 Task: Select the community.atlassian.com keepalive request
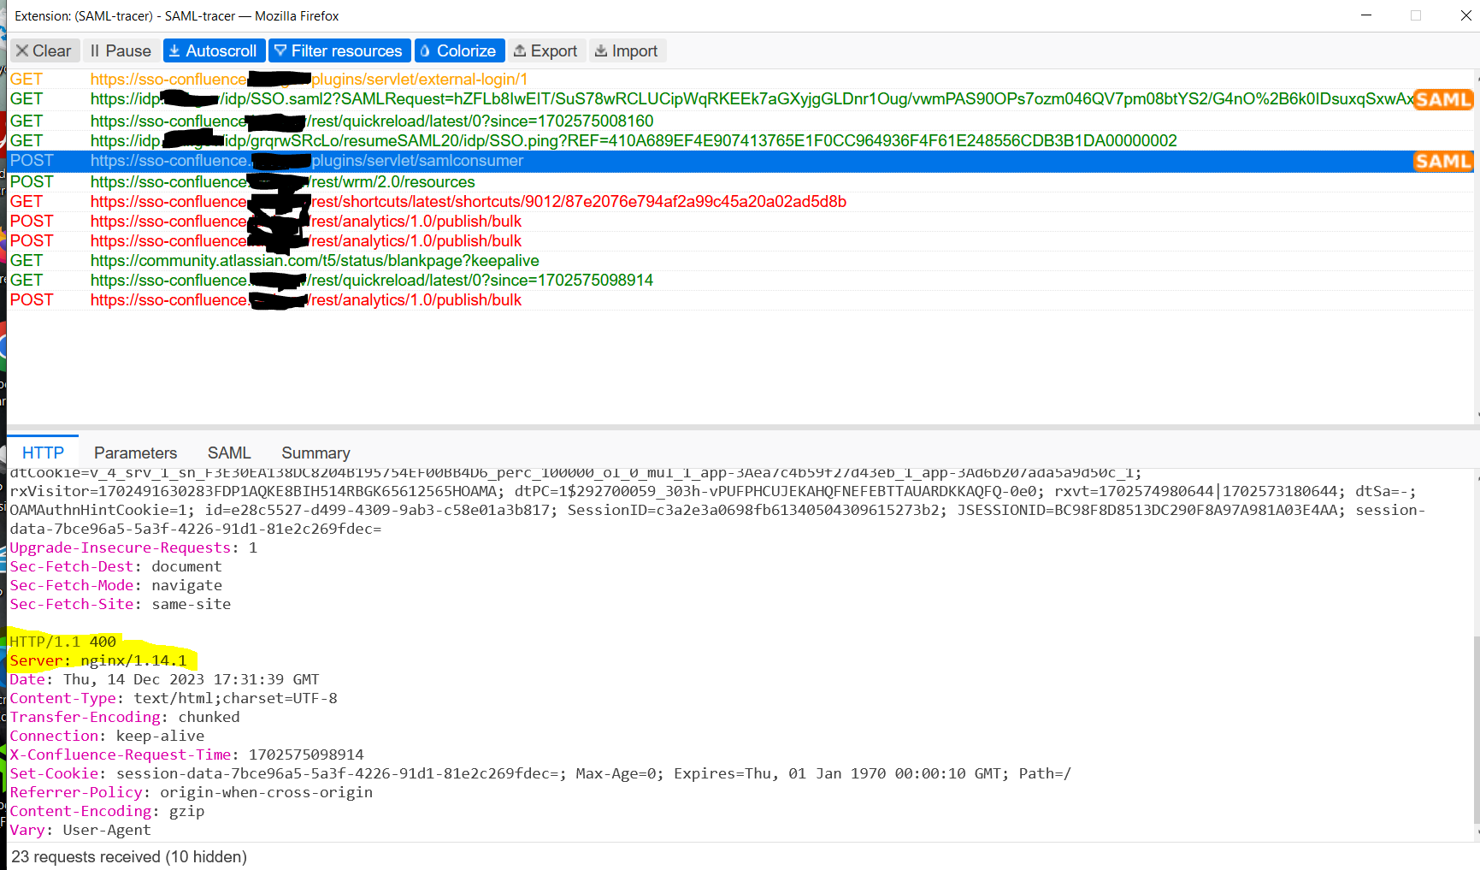pos(740,261)
